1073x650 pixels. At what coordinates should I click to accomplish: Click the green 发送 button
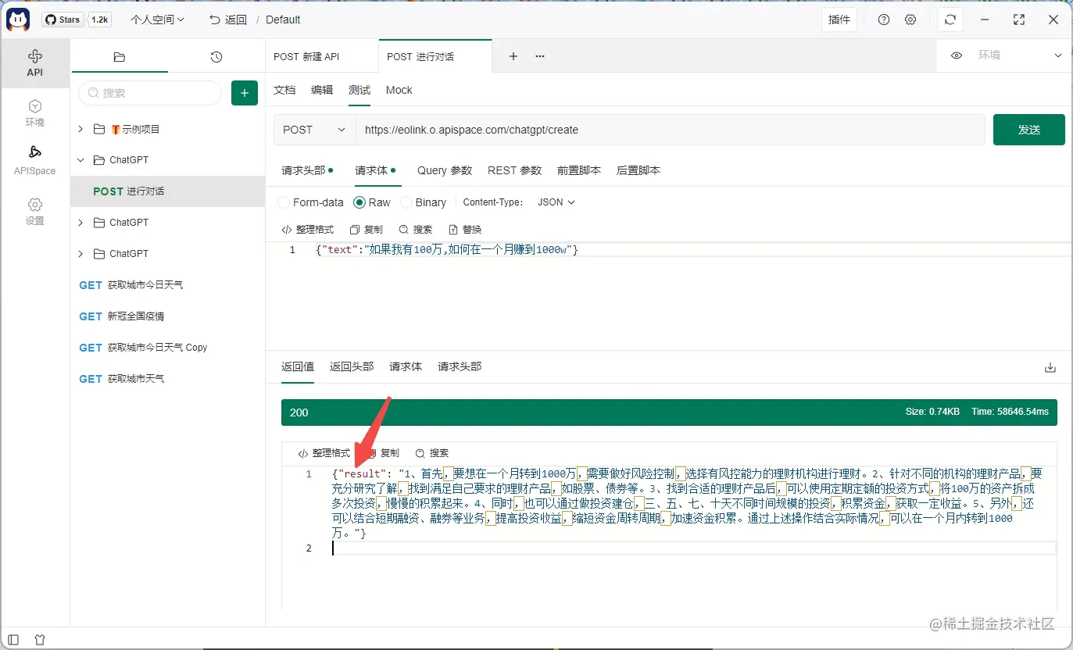(1028, 130)
